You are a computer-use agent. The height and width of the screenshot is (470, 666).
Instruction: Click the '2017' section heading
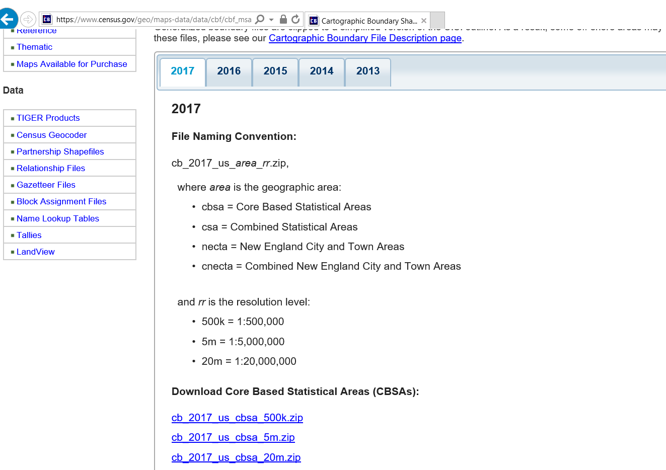tap(186, 109)
